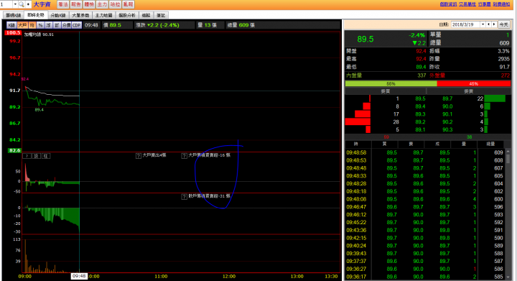Toggle the % percentage scale button

click(x=40, y=25)
